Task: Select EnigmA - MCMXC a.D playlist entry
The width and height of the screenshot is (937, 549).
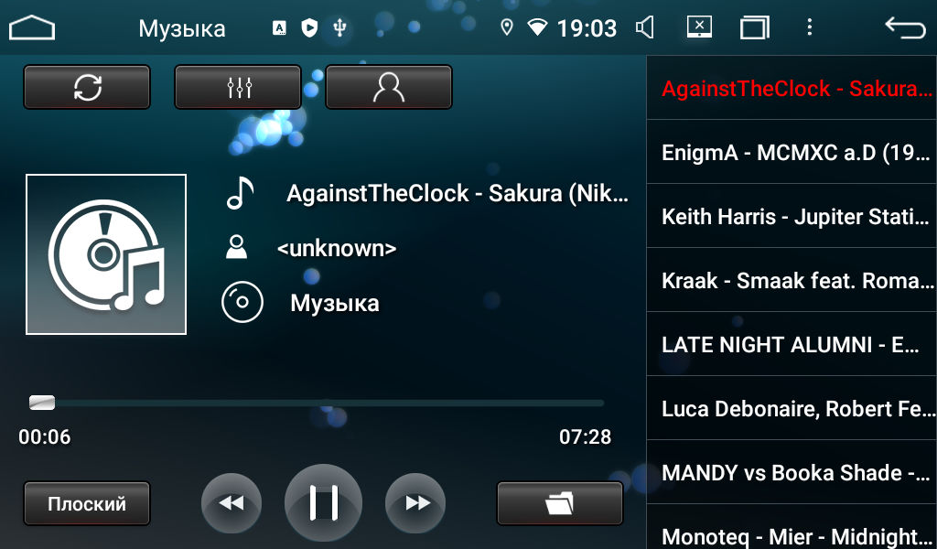Action: 792,152
